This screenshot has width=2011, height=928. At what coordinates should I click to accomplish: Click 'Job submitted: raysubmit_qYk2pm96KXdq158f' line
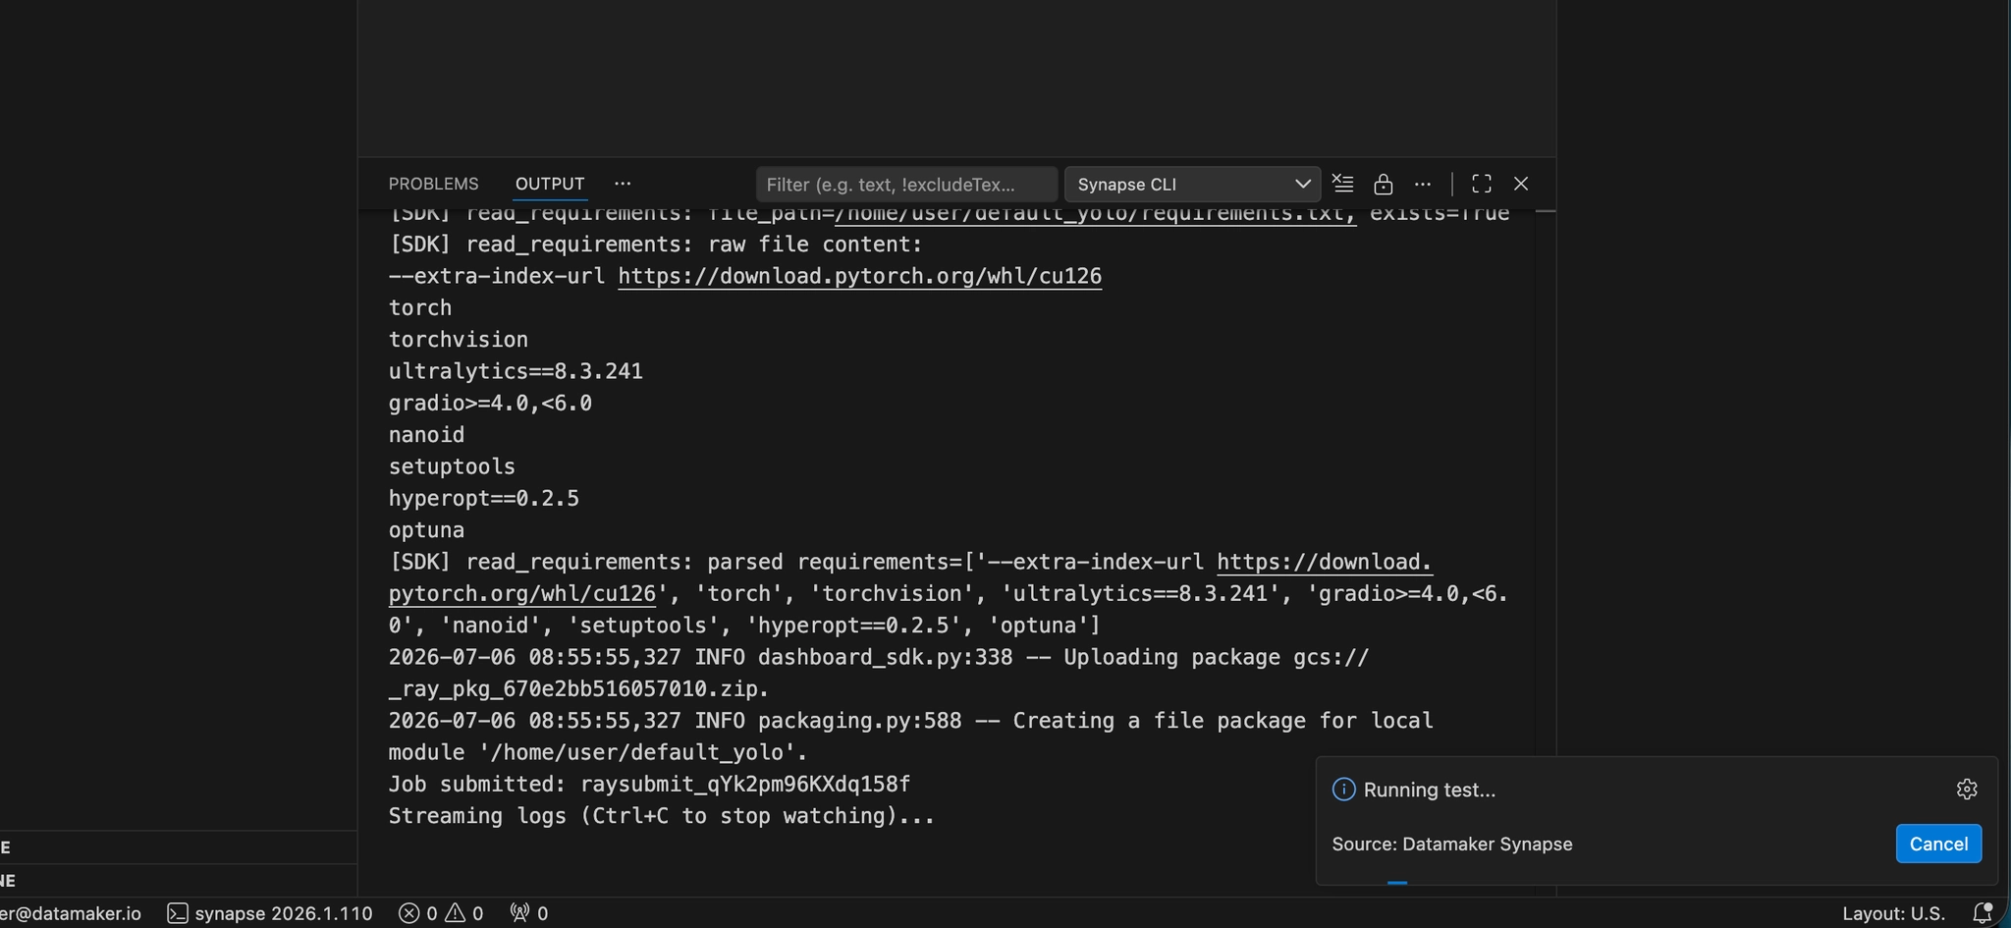click(x=649, y=784)
